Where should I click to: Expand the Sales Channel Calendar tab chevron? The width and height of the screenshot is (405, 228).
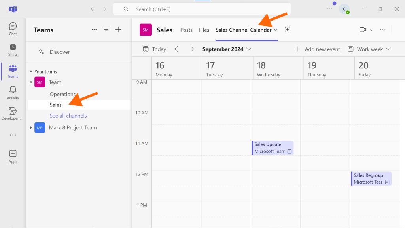pyautogui.click(x=276, y=30)
